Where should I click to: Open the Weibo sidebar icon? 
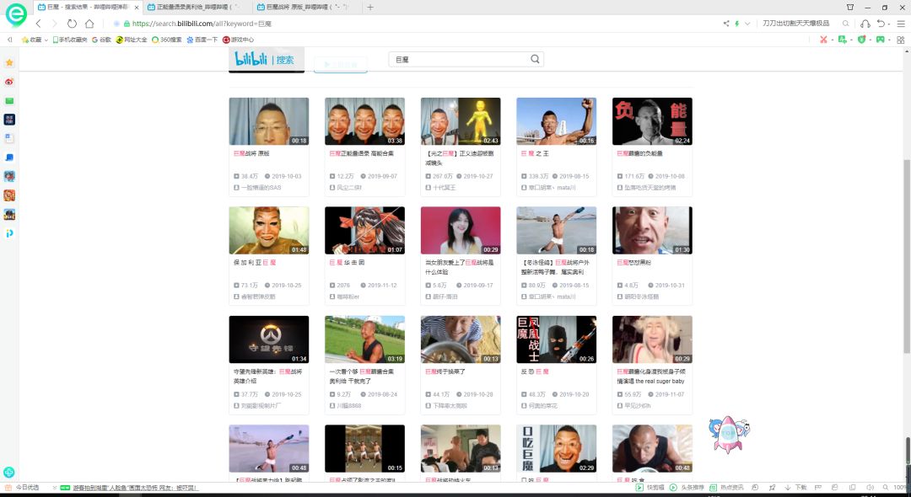[x=9, y=82]
